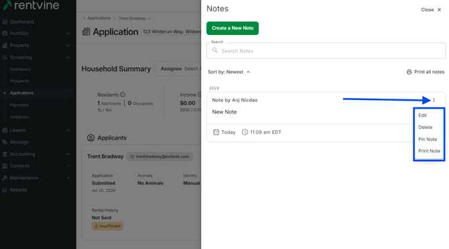Click the 2026 year label in Notes
449x249 pixels.
tap(214, 88)
